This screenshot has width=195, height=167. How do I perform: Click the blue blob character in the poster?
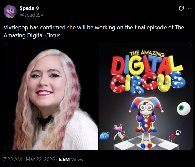(x=104, y=136)
